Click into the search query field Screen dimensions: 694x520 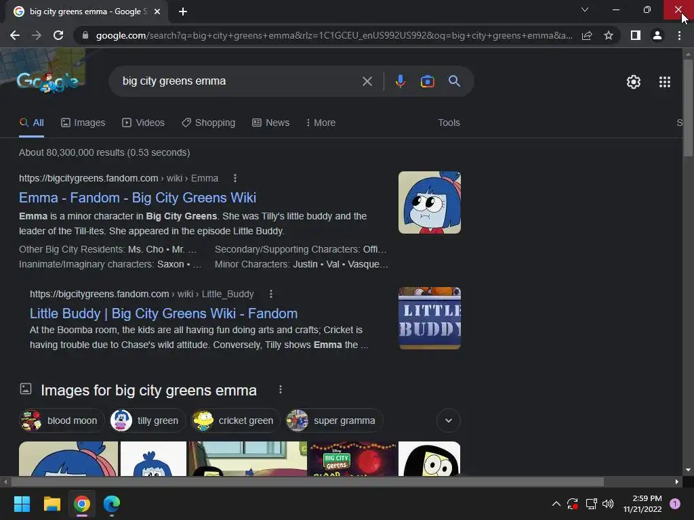(x=239, y=81)
